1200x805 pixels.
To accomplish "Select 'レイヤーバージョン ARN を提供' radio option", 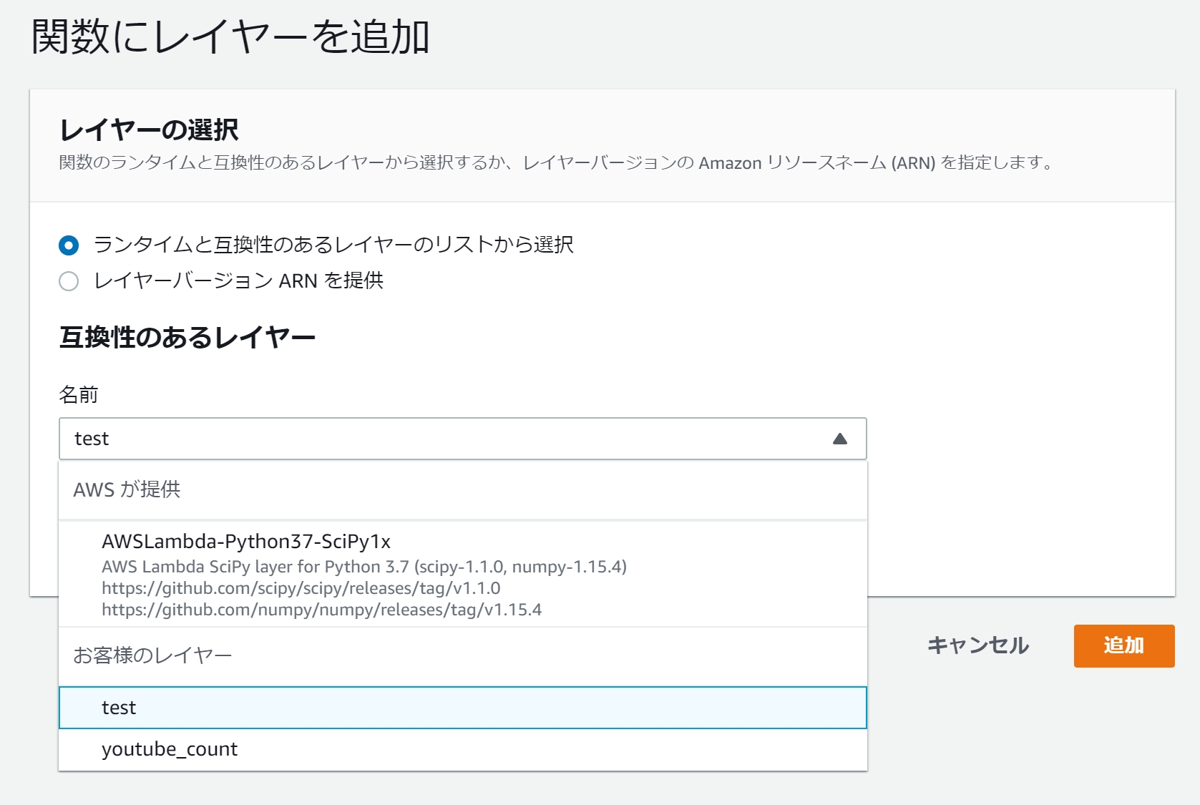I will [x=69, y=281].
